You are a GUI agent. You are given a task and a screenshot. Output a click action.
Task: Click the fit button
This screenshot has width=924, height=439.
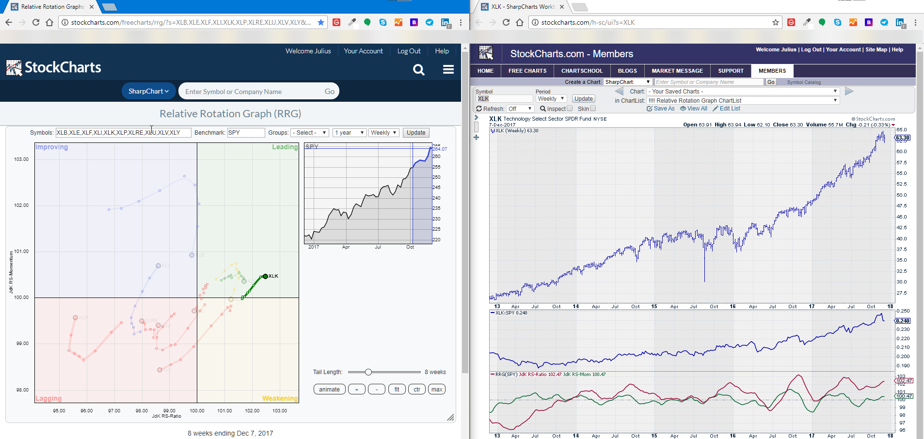(x=397, y=389)
